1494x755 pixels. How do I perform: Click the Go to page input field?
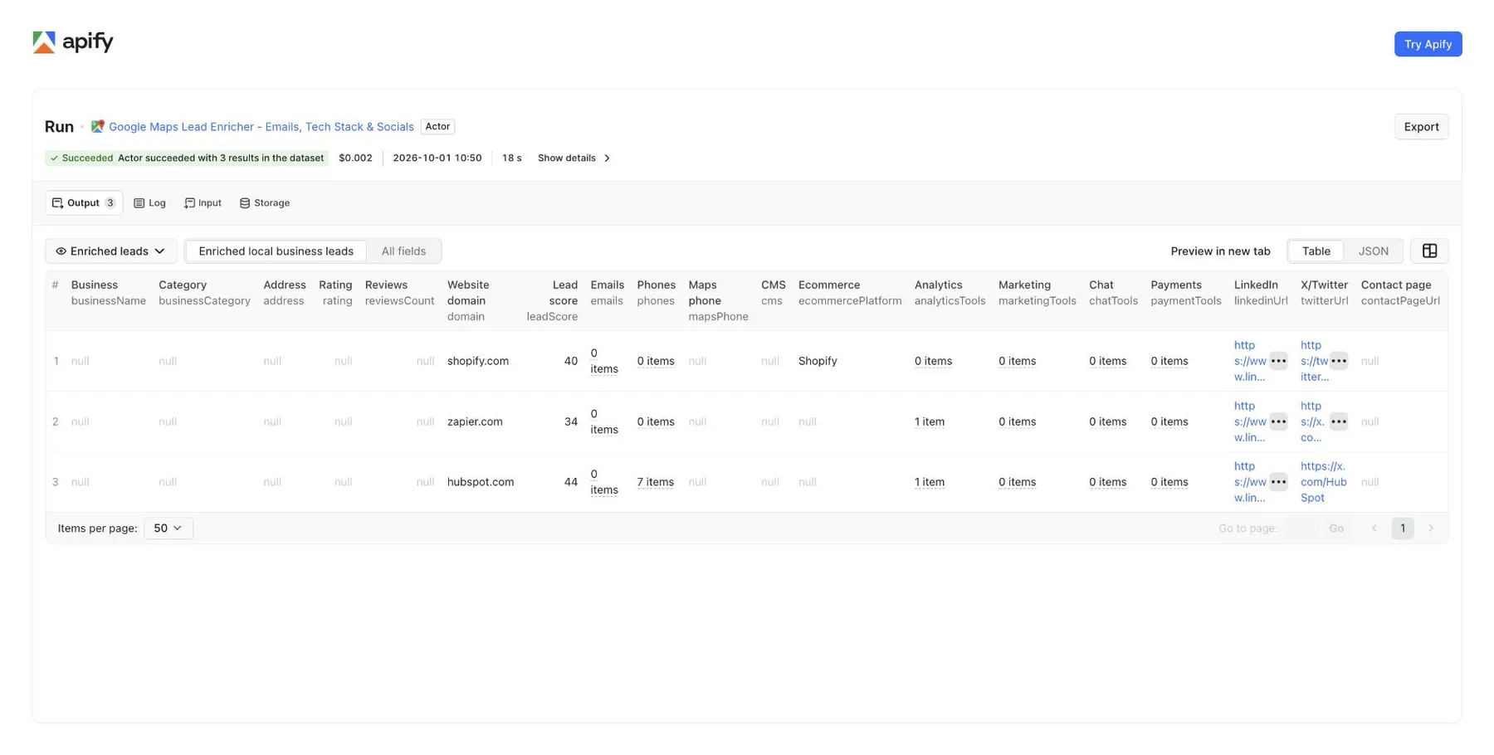coord(1301,528)
